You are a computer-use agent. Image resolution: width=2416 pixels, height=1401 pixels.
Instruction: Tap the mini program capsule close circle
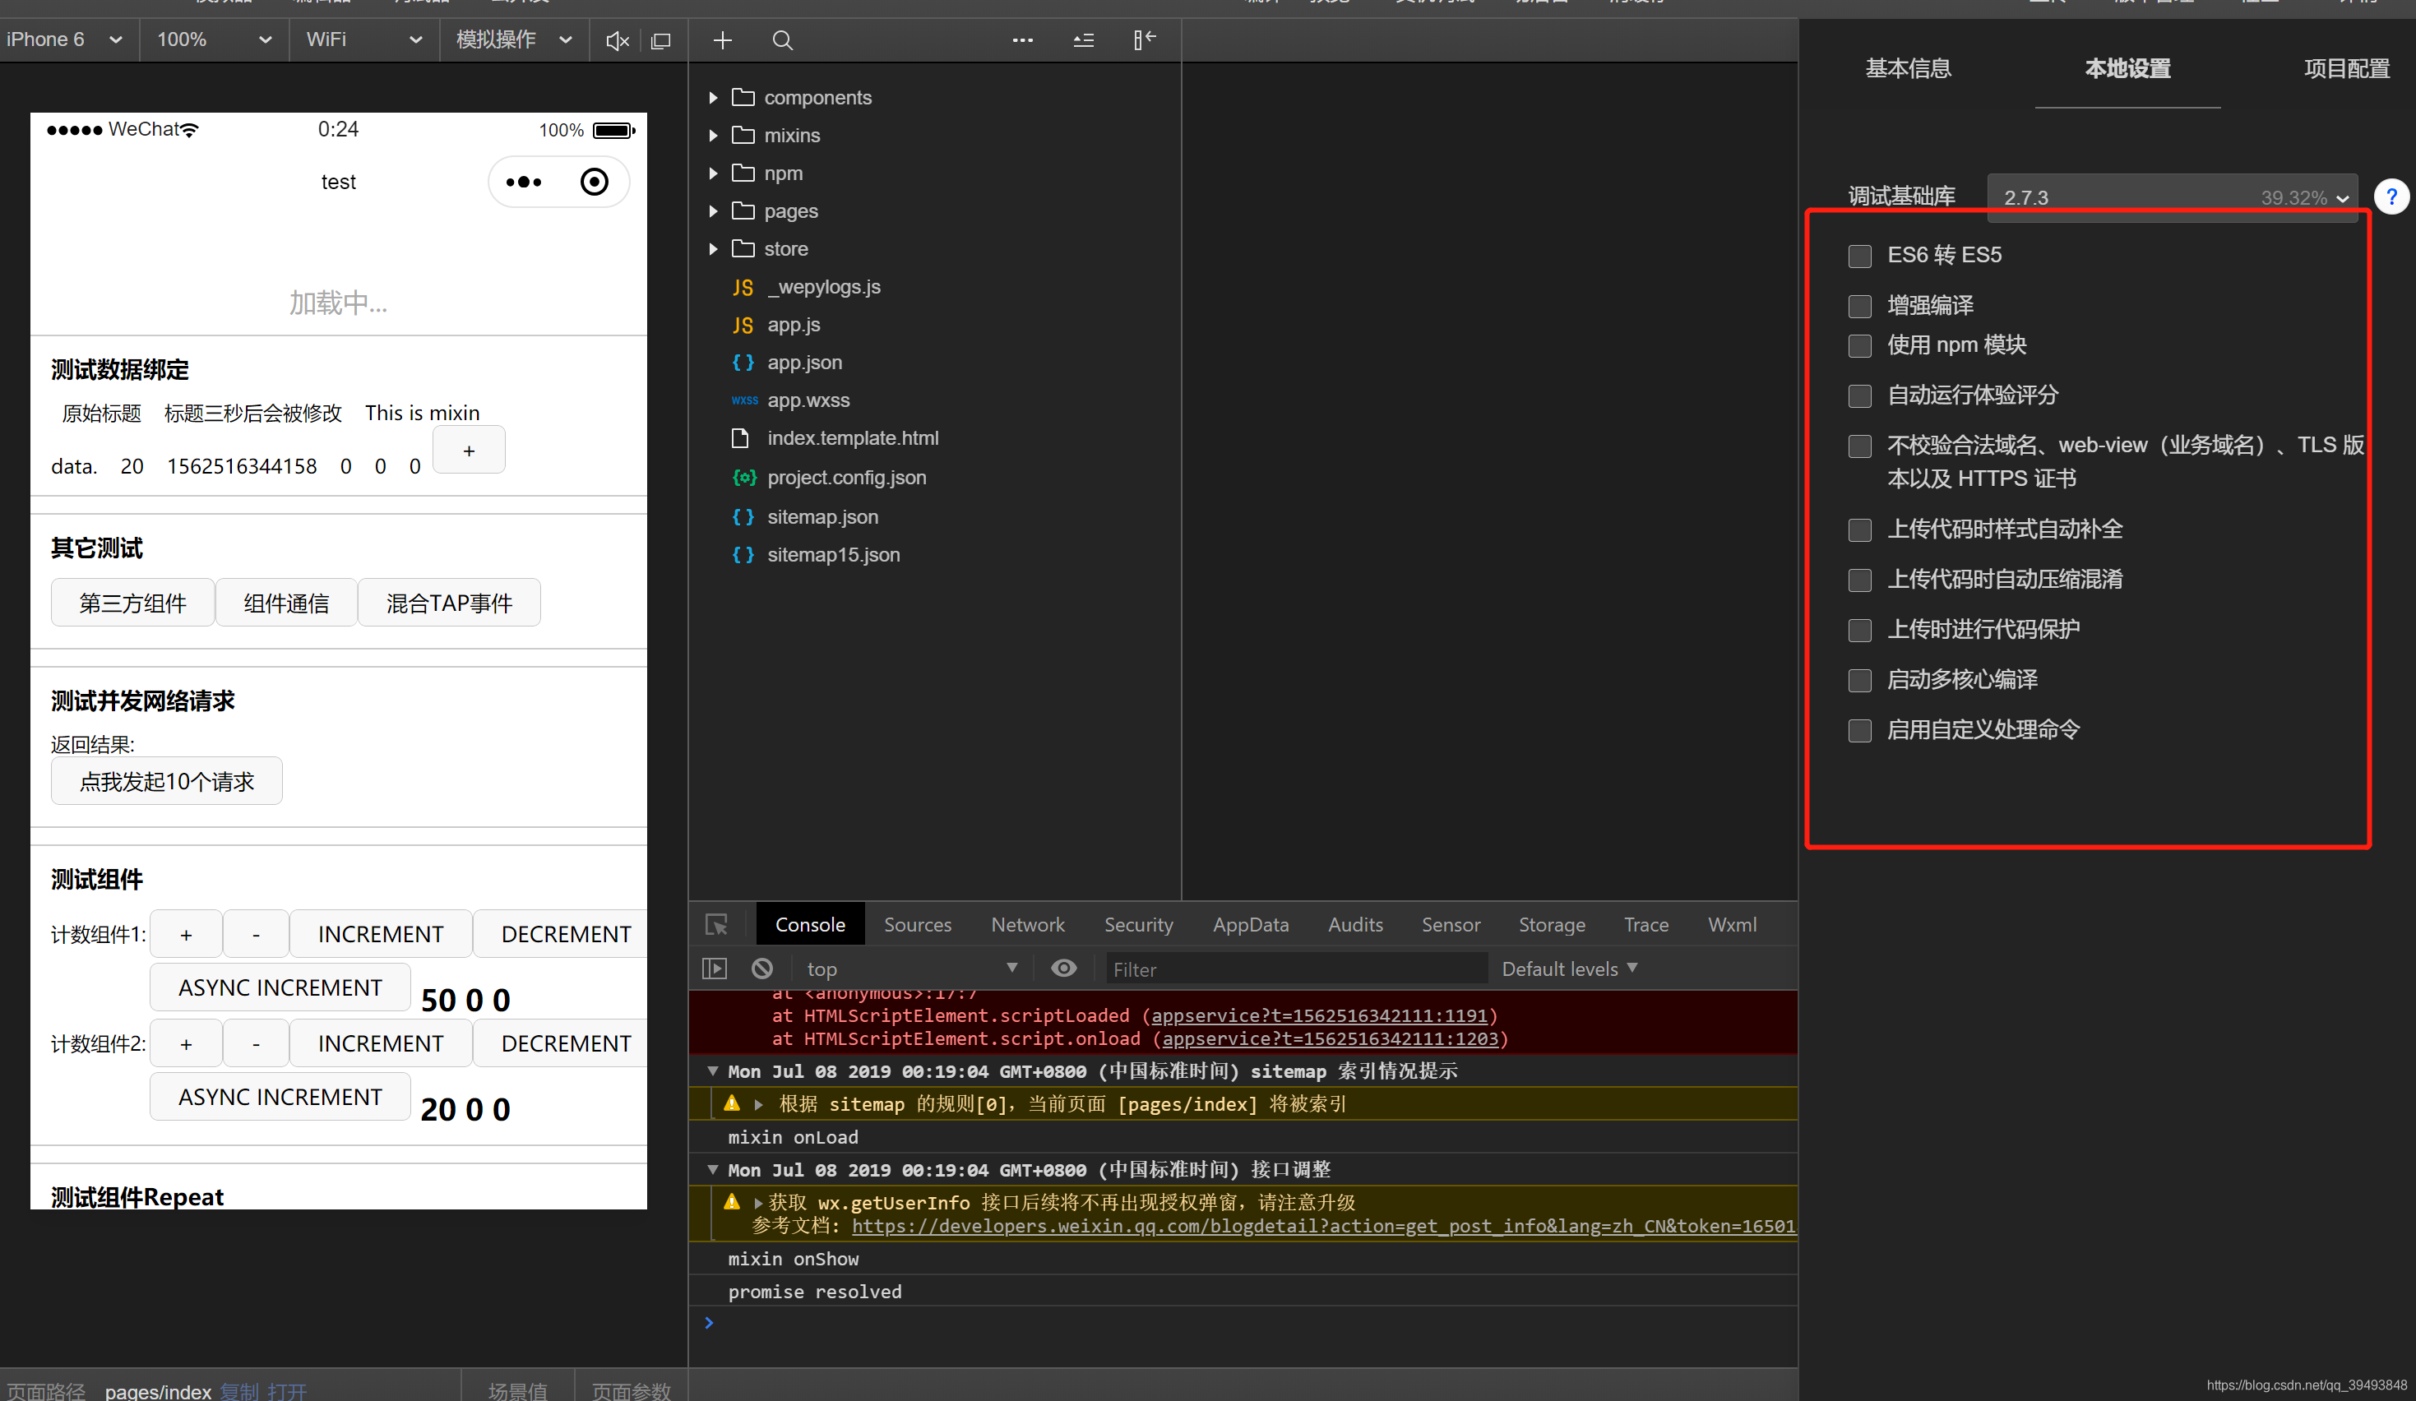pos(595,182)
